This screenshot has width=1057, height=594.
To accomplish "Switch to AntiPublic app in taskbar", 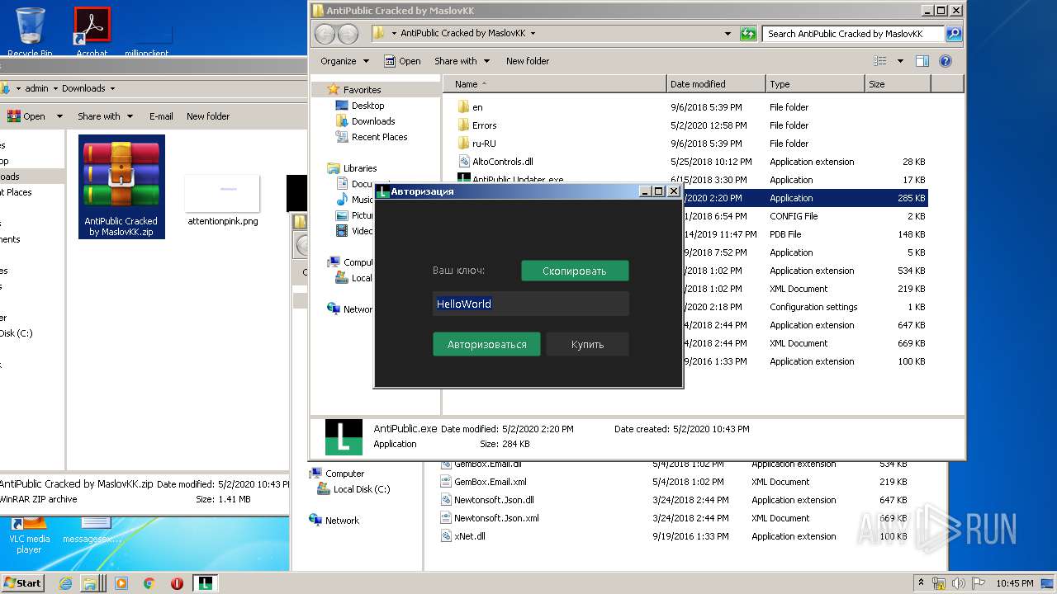I will coord(206,583).
